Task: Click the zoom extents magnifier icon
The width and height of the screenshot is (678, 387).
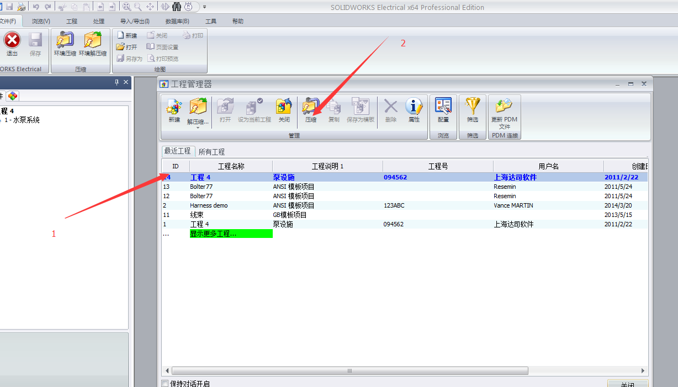Action: pyautogui.click(x=126, y=7)
